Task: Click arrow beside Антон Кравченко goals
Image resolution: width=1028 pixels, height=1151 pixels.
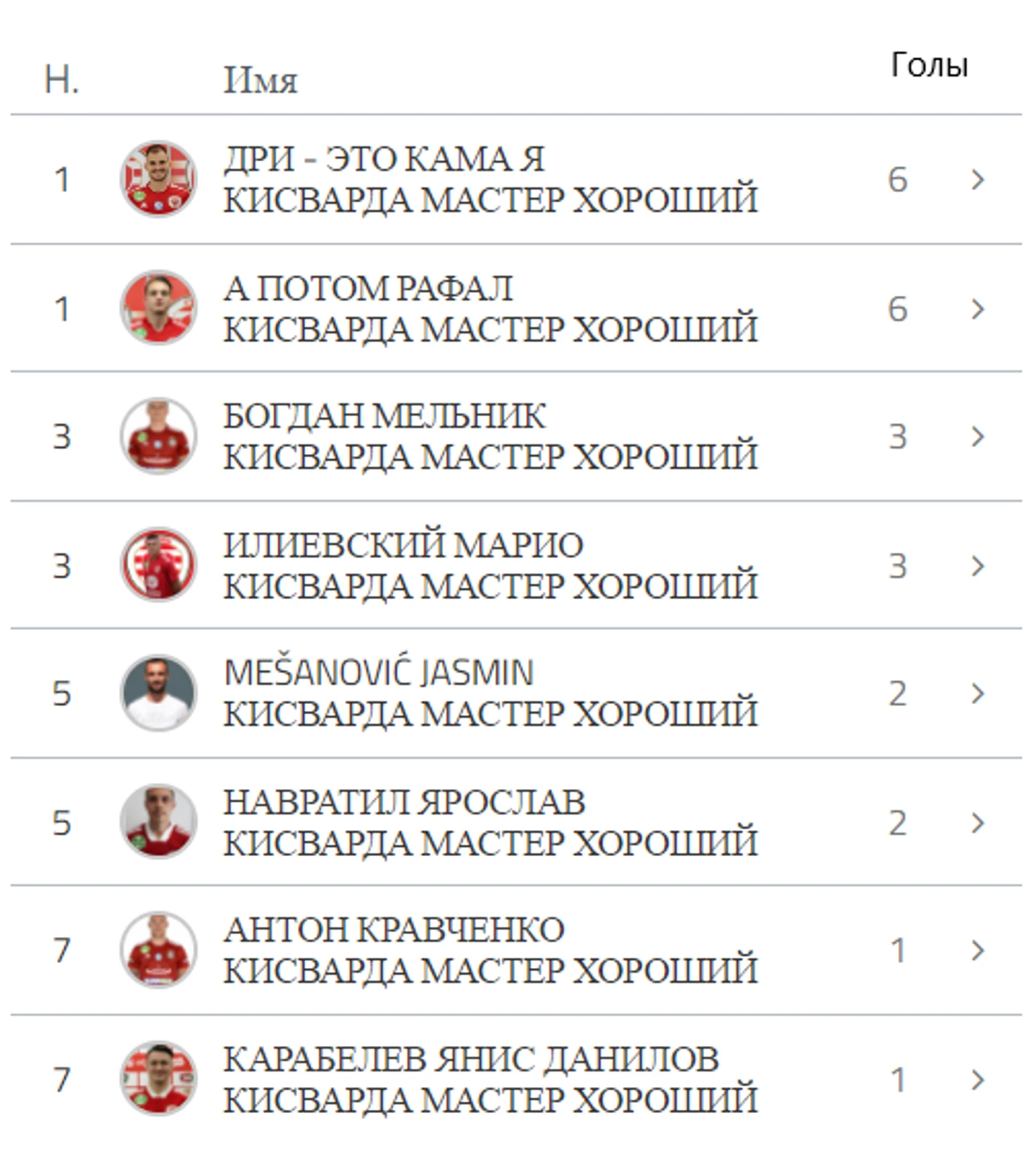Action: [977, 950]
